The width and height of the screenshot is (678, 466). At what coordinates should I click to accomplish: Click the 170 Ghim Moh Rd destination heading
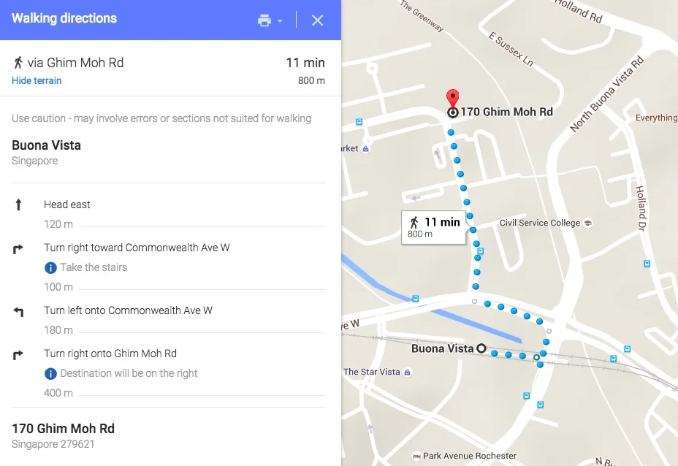point(63,429)
